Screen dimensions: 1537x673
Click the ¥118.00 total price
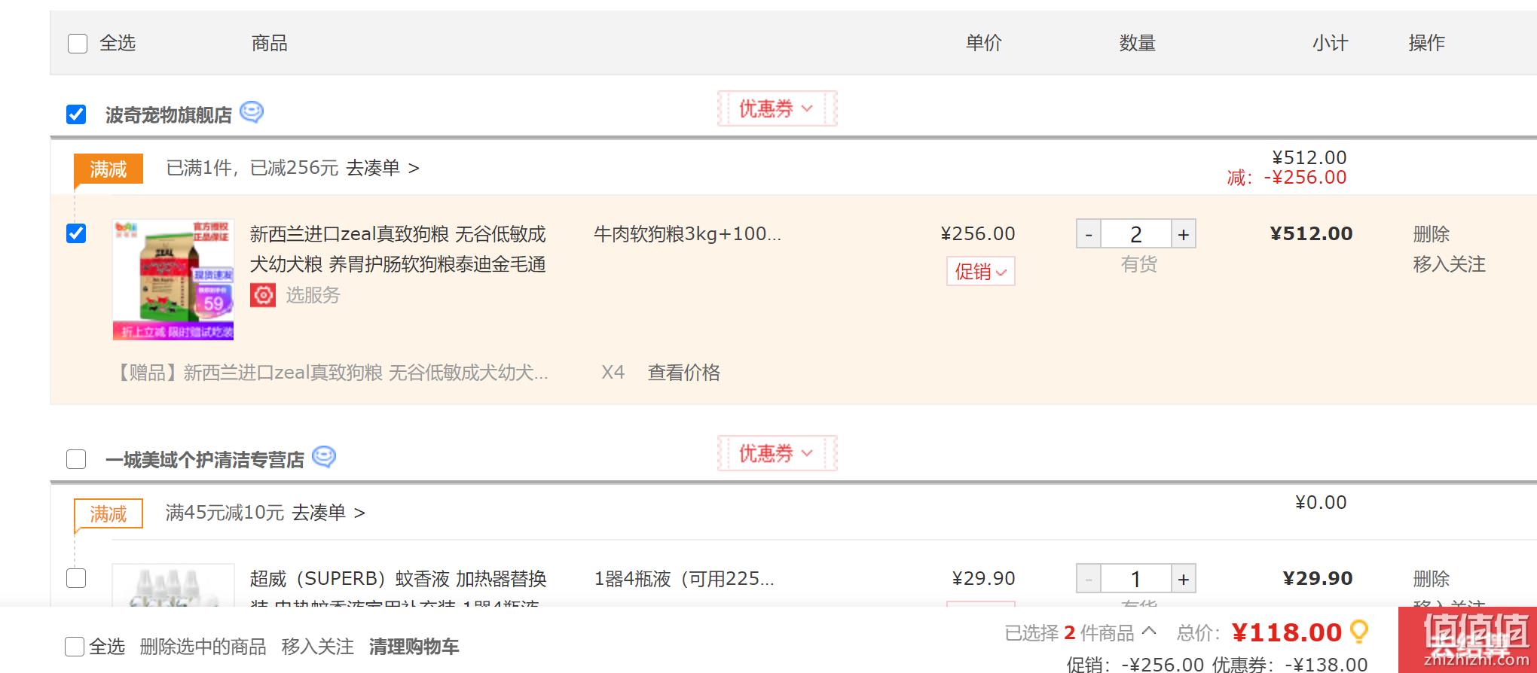(1287, 632)
